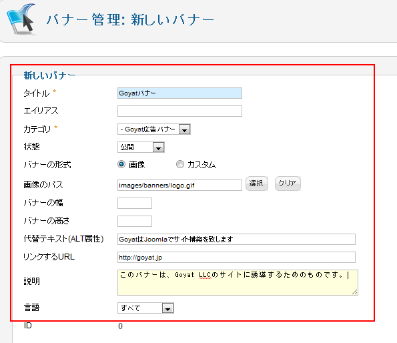Click the バナー管理: 新しいバナー page title

click(130, 19)
